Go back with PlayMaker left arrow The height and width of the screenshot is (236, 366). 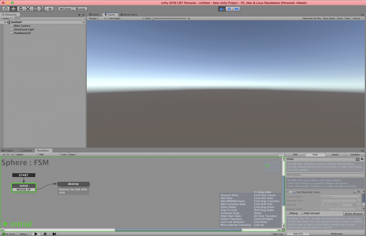(x=4, y=154)
